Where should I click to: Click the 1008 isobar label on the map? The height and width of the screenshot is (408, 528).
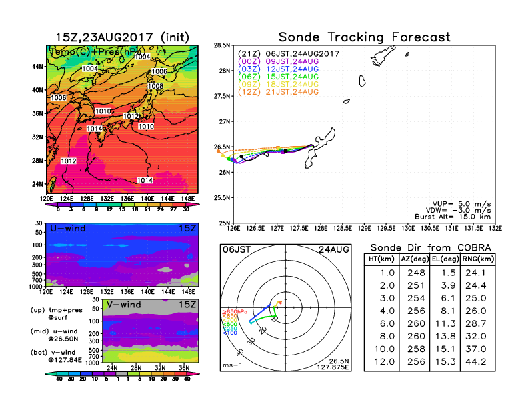(155, 86)
